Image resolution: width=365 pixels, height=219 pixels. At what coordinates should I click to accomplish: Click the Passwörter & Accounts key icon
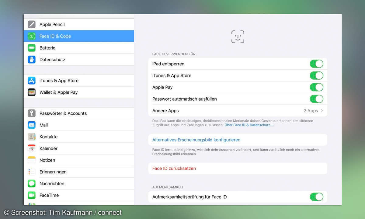[x=32, y=113]
